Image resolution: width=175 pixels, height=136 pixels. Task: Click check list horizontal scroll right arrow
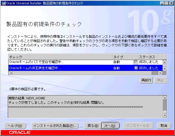(x=160, y=73)
